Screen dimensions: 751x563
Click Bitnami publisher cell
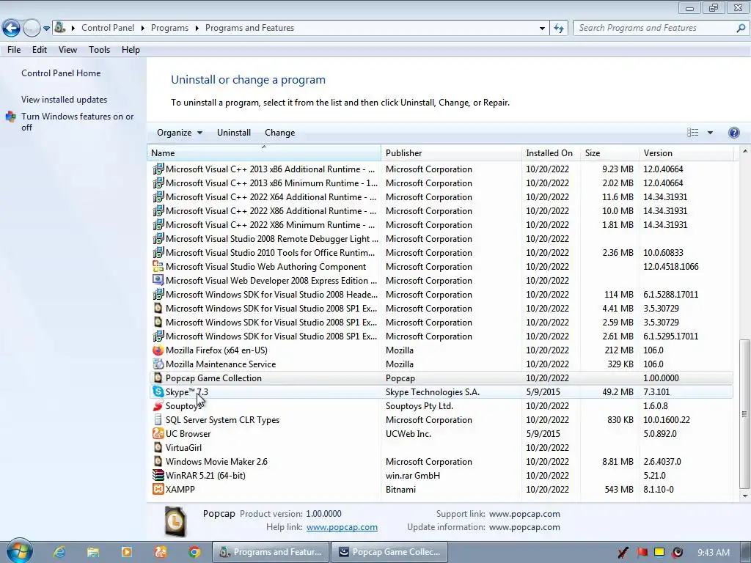pyautogui.click(x=400, y=489)
